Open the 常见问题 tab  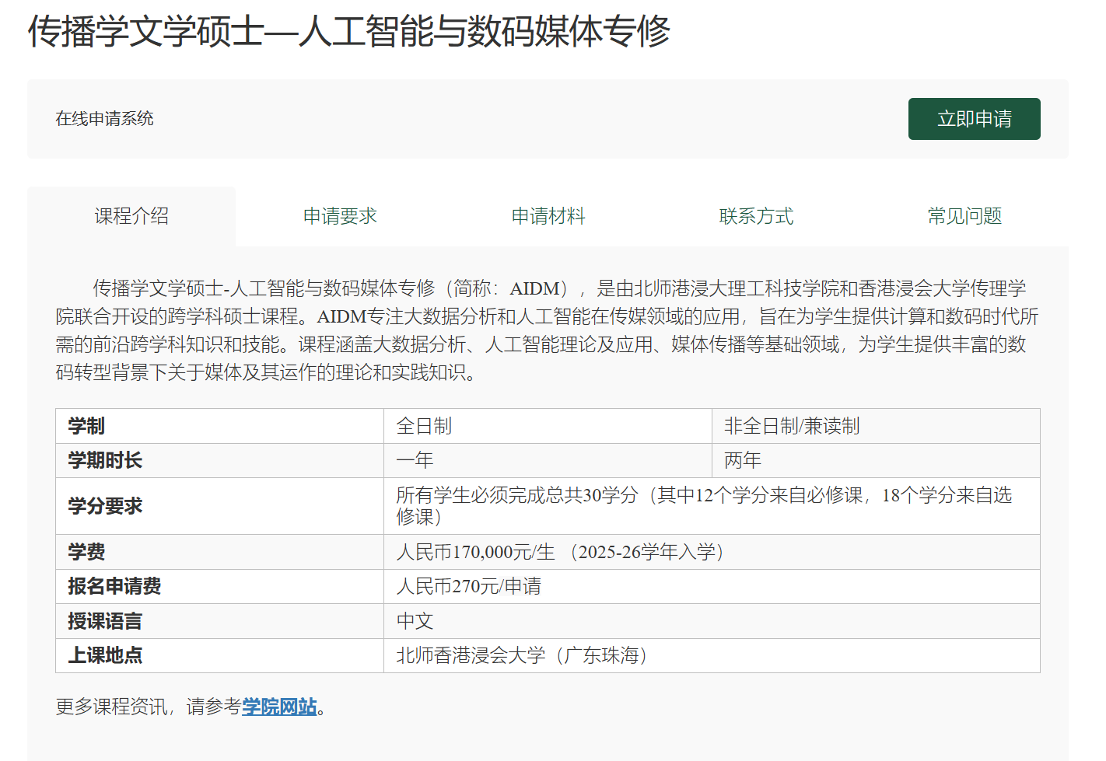click(964, 216)
